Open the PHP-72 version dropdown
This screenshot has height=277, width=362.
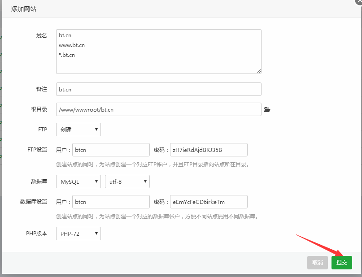[79, 234]
